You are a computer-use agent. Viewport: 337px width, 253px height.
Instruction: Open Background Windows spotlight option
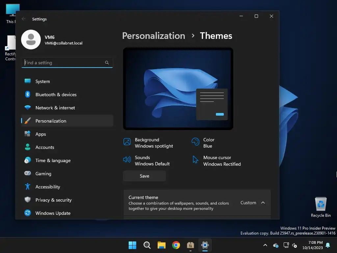click(x=154, y=143)
